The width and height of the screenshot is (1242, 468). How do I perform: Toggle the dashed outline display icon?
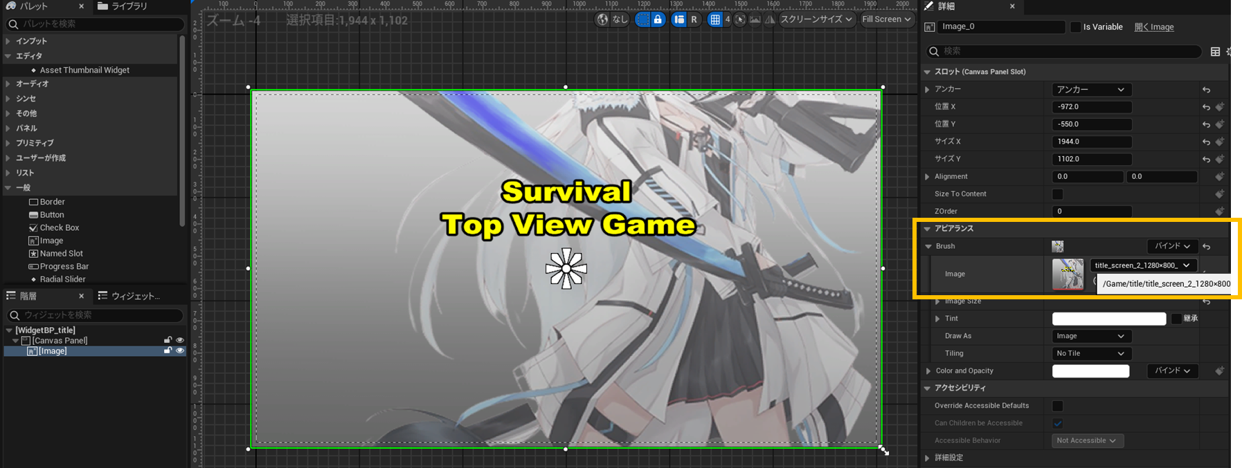click(642, 19)
